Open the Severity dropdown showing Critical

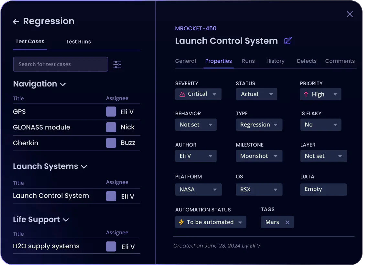198,94
